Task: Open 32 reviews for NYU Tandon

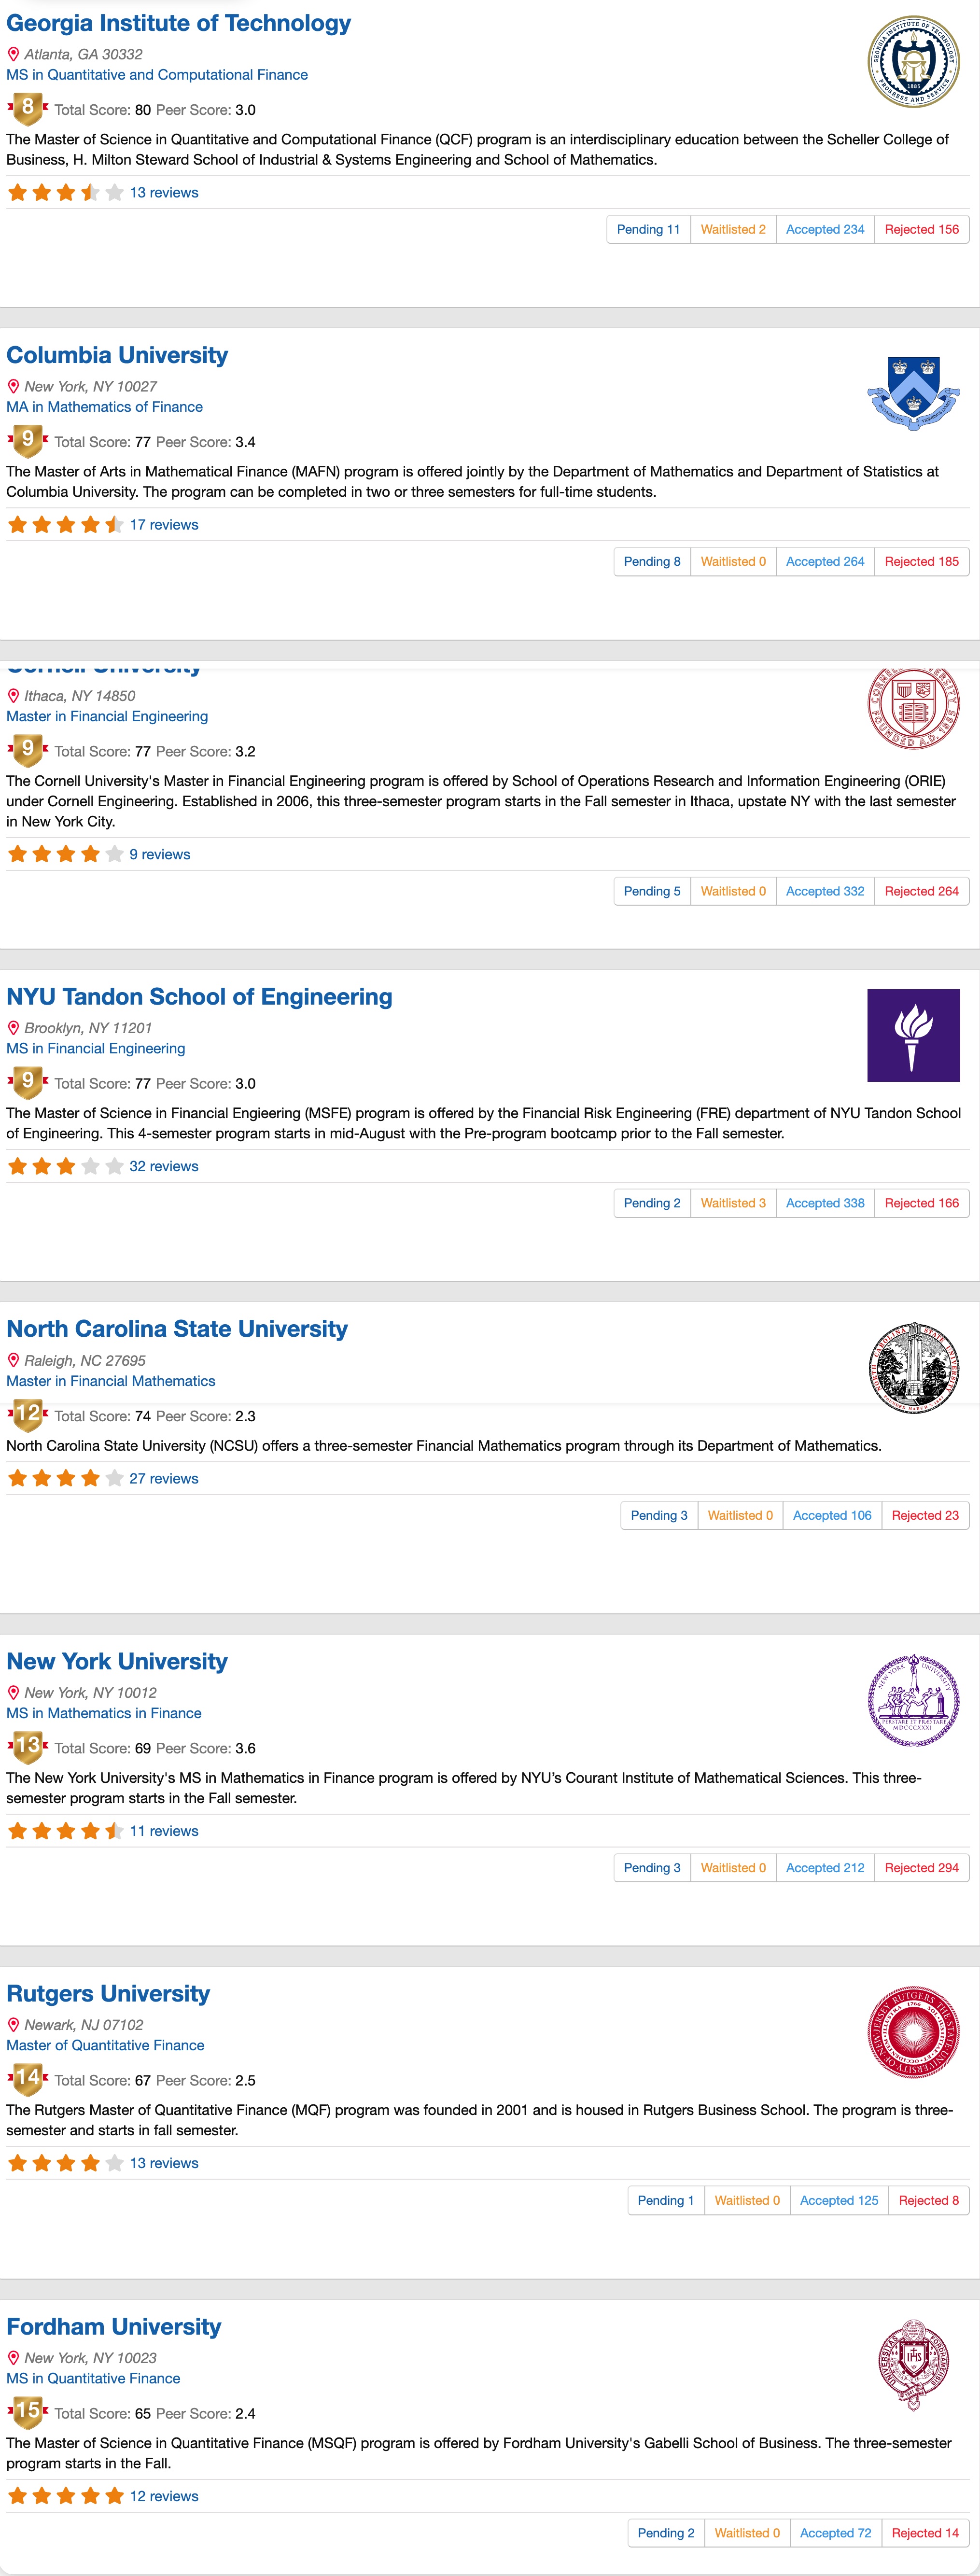Action: point(164,1166)
